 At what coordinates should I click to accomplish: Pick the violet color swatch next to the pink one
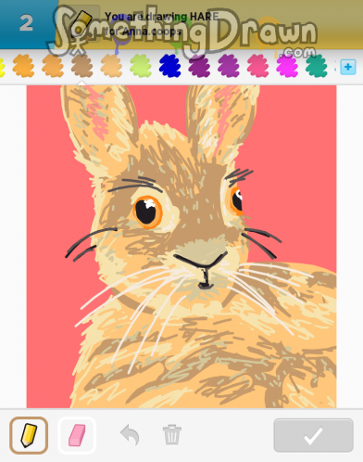tap(229, 66)
